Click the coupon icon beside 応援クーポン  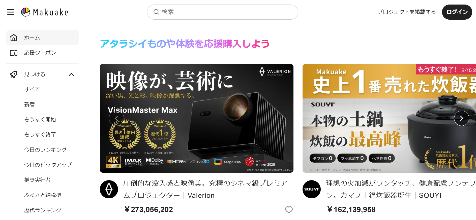coord(14,53)
